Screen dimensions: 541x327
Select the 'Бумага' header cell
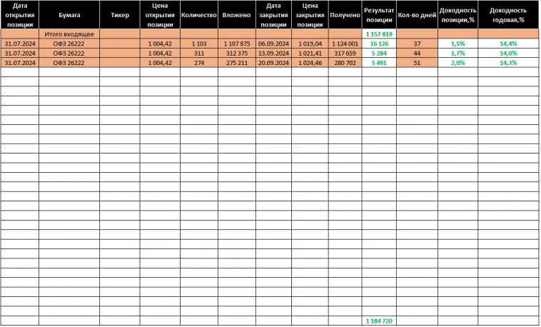point(69,14)
